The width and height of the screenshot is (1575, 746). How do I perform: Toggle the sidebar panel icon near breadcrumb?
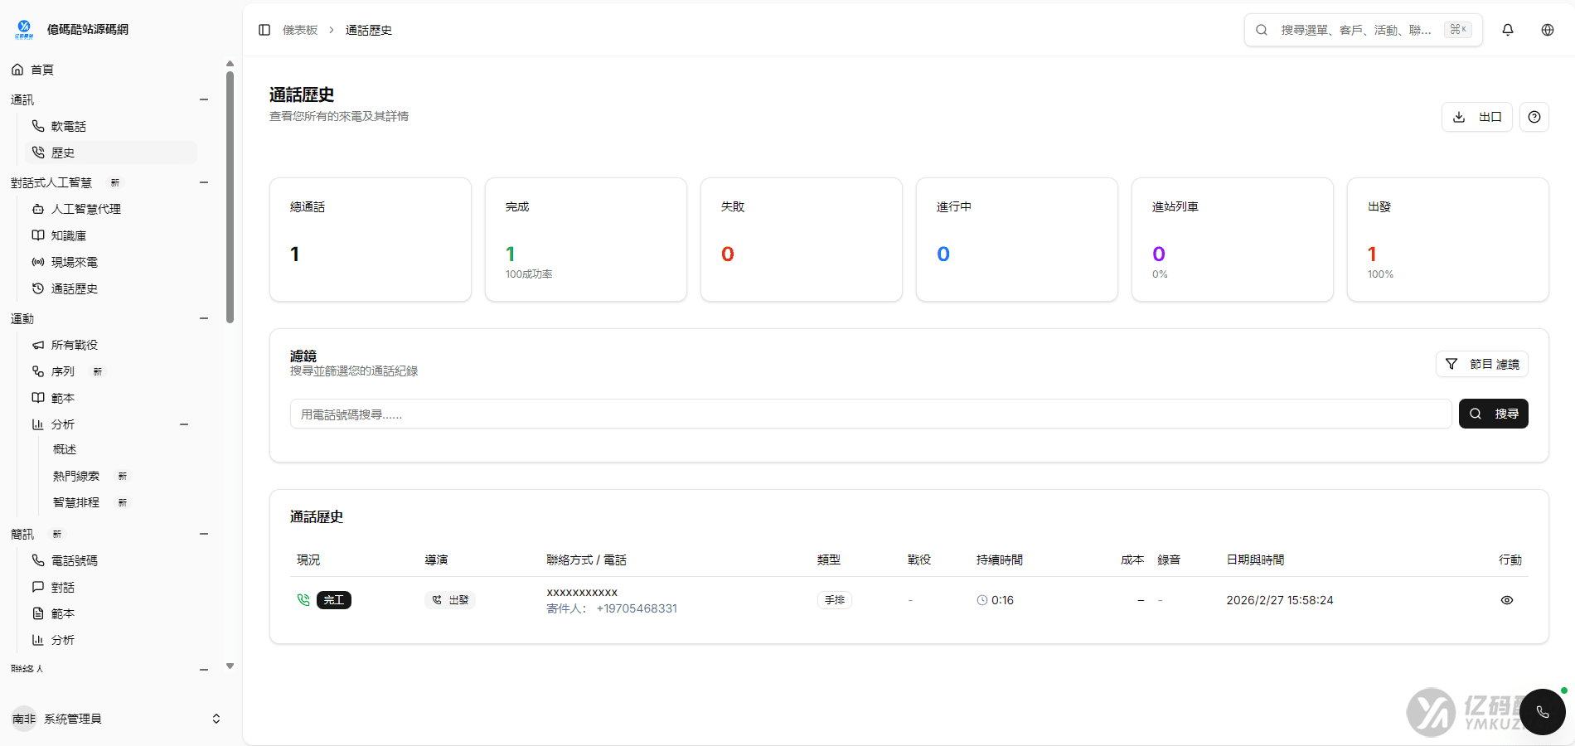(264, 29)
